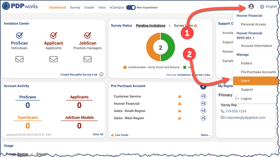
Task: Click the Sales--West Region account name
Action: pyautogui.click(x=129, y=118)
